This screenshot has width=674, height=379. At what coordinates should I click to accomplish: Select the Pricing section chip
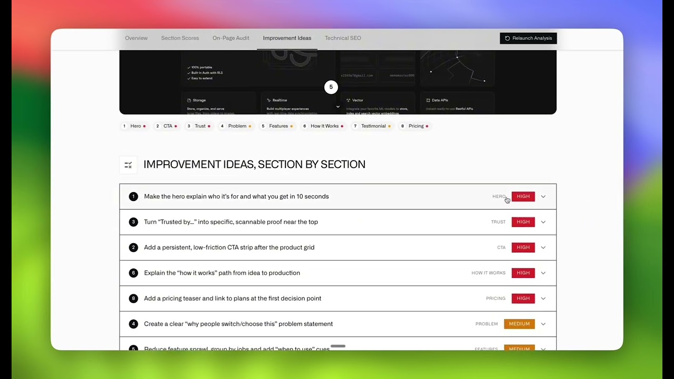point(415,126)
